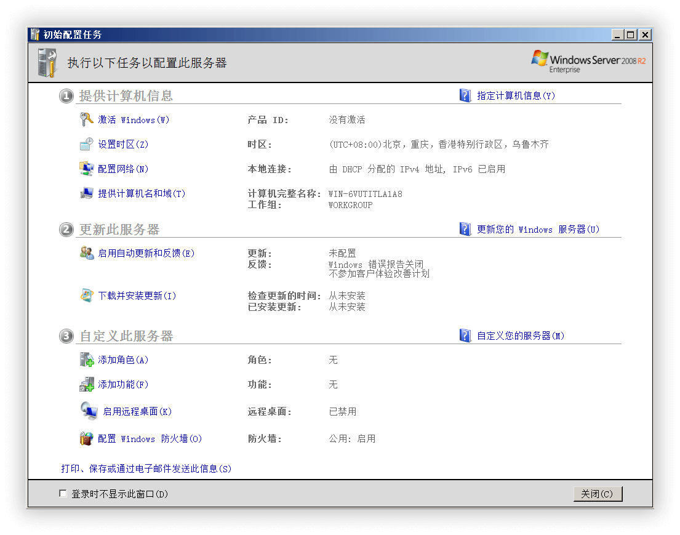Screen dimensions: 680x535
Task: Click the update shield icon beside 下载并安装更新
Action: pos(86,296)
